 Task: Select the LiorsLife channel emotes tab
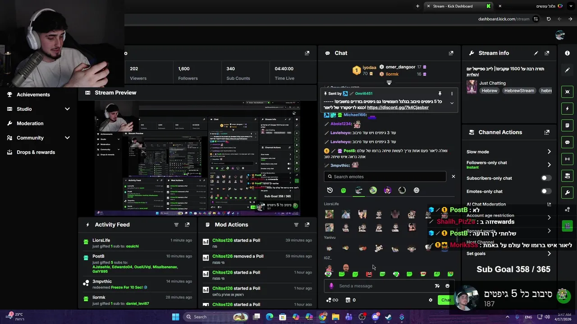pos(358,190)
